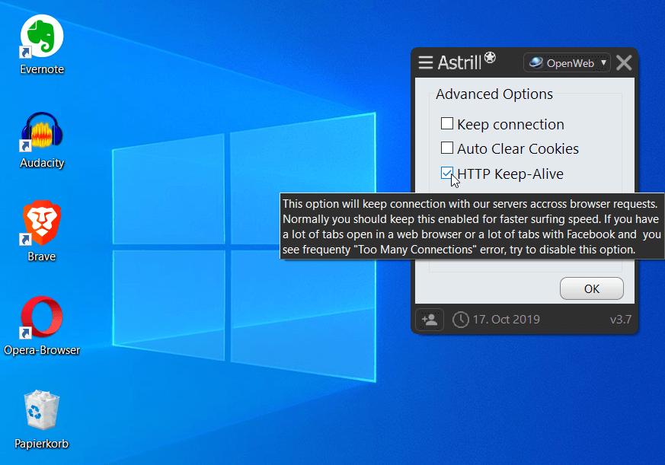The width and height of the screenshot is (665, 465).
Task: Close the Astrill window
Action: click(624, 62)
